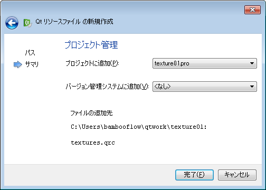Click the arrow on the version control combo
The width and height of the screenshot is (266, 190).
pos(252,87)
